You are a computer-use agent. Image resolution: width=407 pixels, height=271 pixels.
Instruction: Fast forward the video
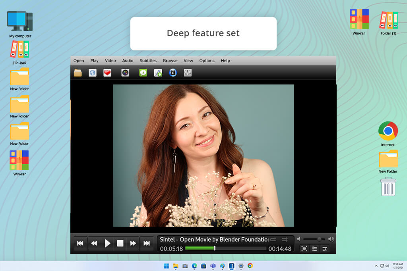(x=133, y=243)
